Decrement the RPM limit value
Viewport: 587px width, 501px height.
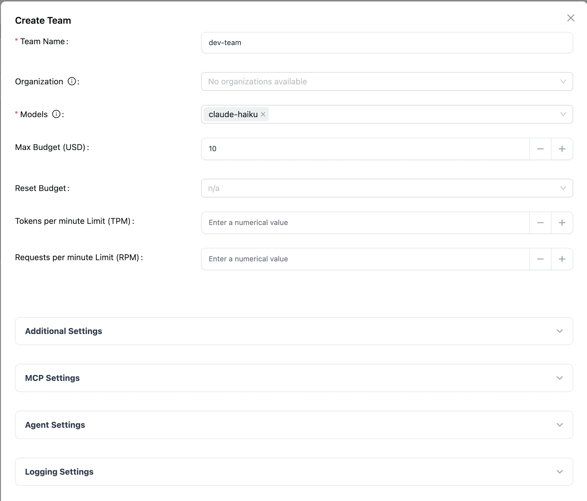tap(540, 259)
